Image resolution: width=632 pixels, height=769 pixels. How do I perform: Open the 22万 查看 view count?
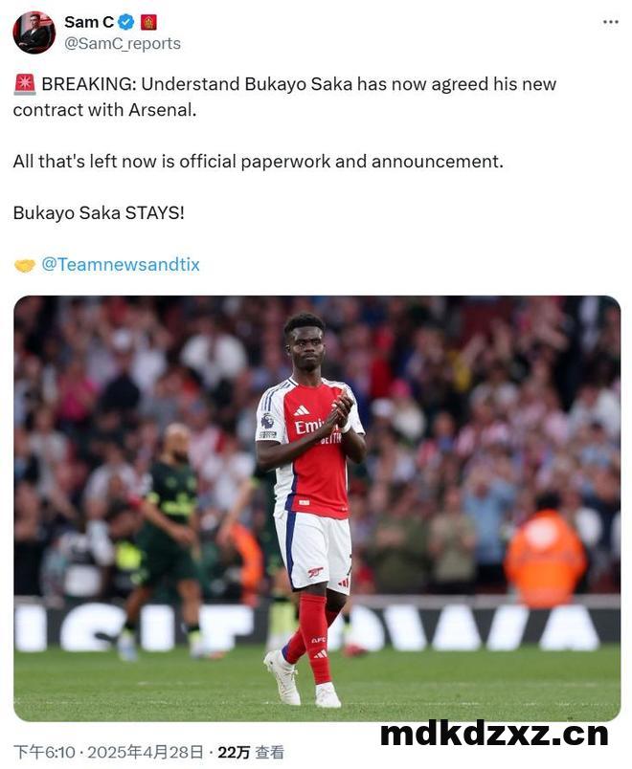[x=251, y=752]
